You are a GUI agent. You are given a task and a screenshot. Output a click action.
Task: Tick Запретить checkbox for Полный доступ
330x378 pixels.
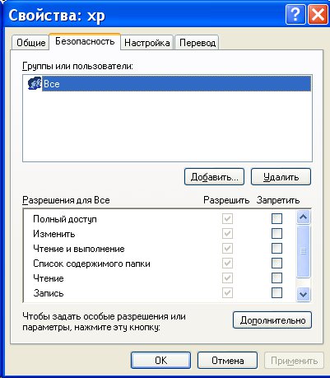pyautogui.click(x=277, y=219)
